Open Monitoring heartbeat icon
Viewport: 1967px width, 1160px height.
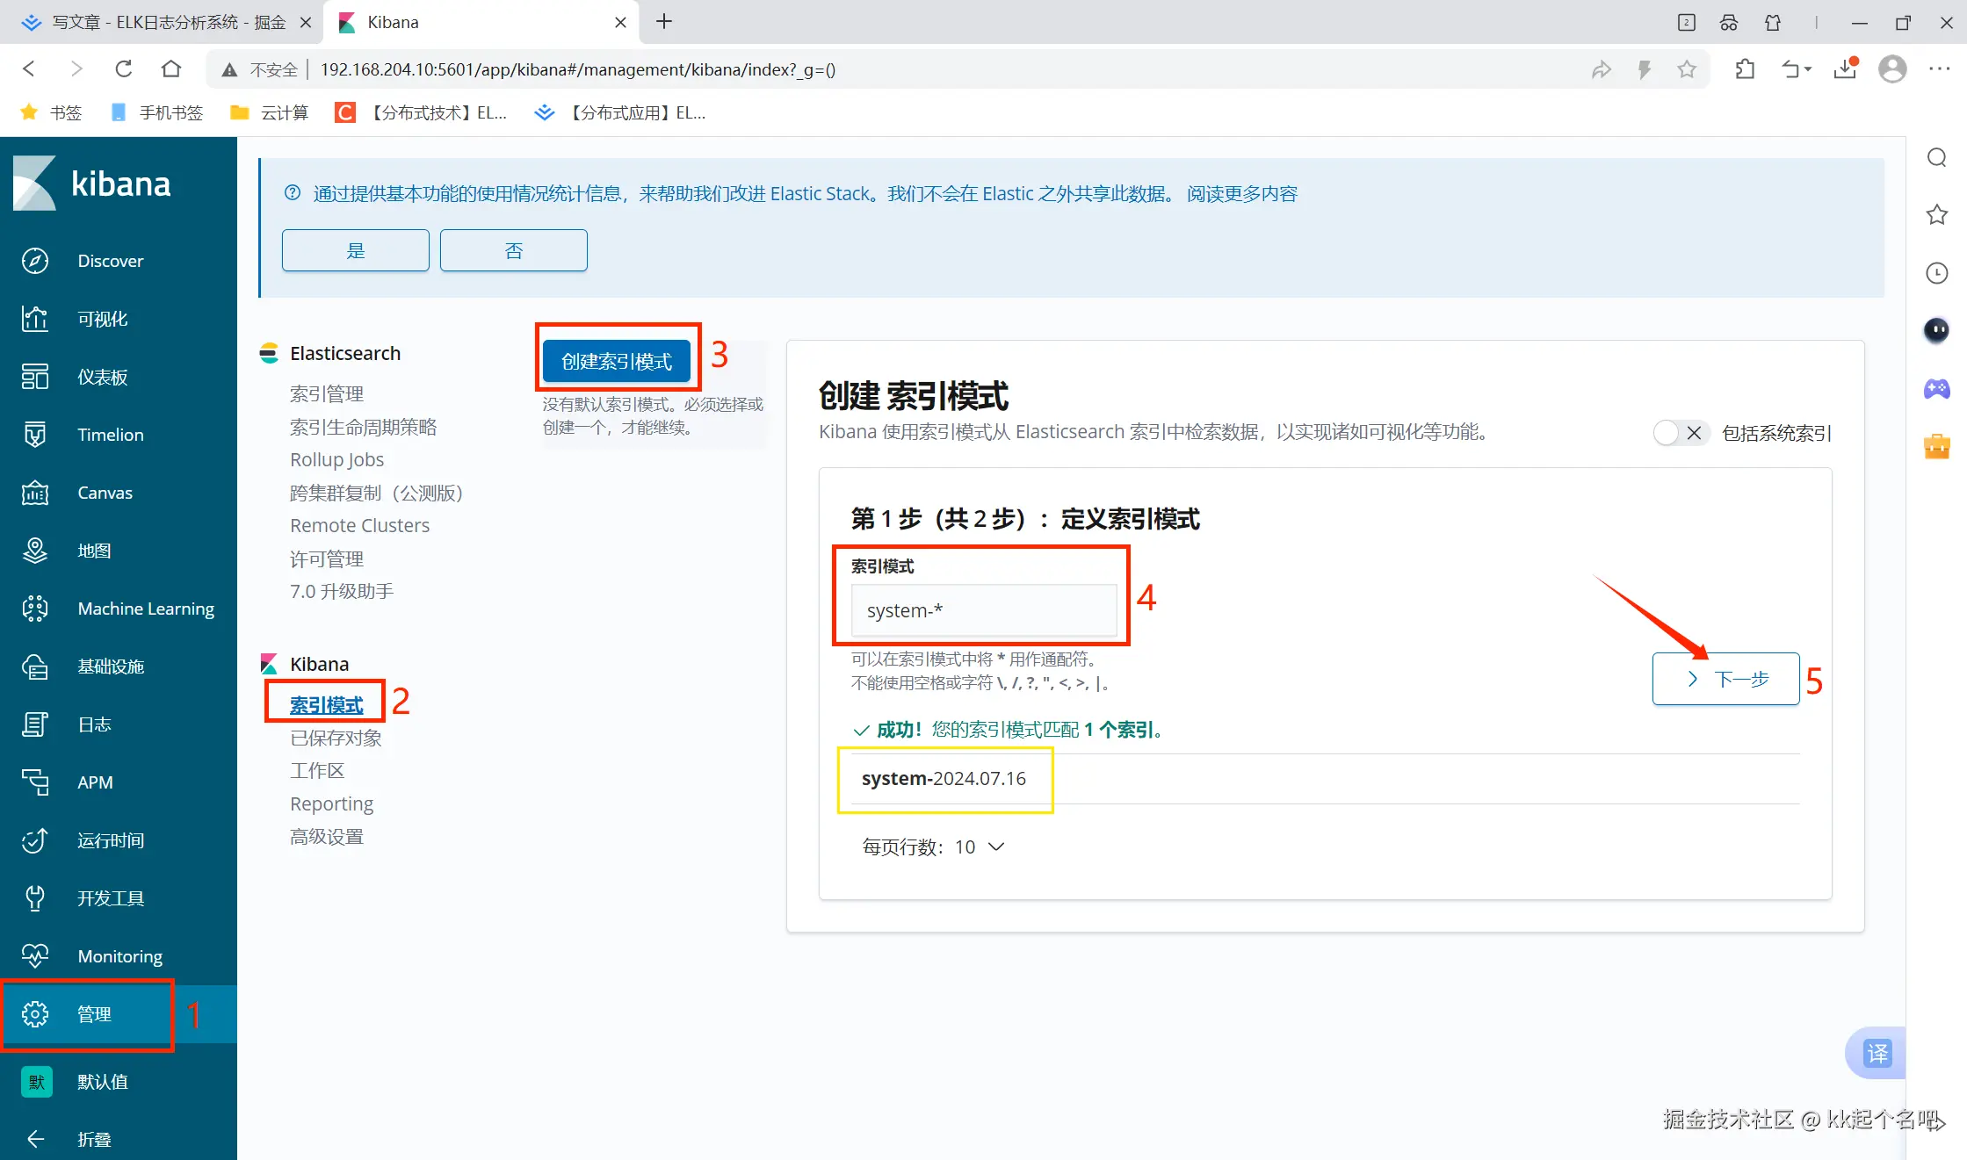tap(35, 956)
